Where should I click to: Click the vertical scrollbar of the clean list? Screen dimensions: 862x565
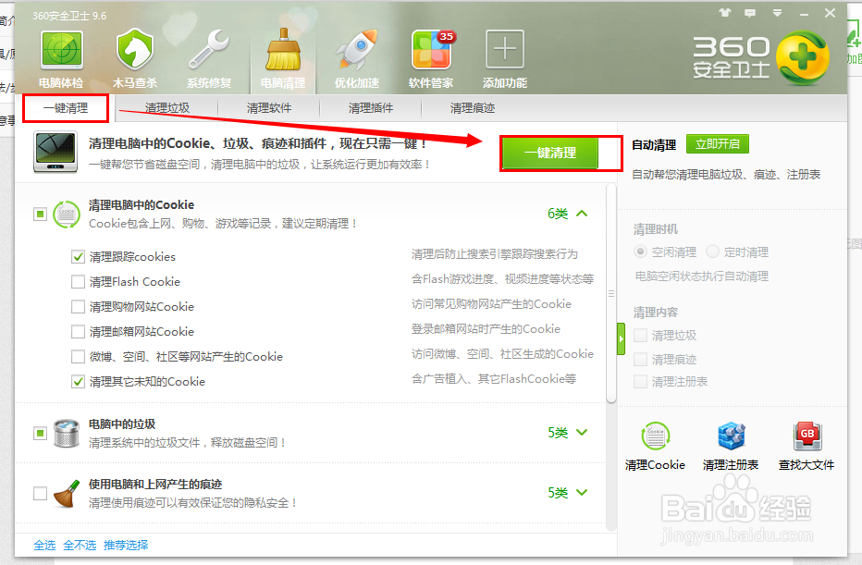click(610, 294)
